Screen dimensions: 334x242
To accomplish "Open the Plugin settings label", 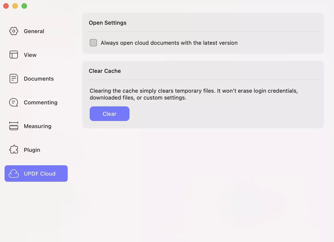I will click(x=32, y=150).
